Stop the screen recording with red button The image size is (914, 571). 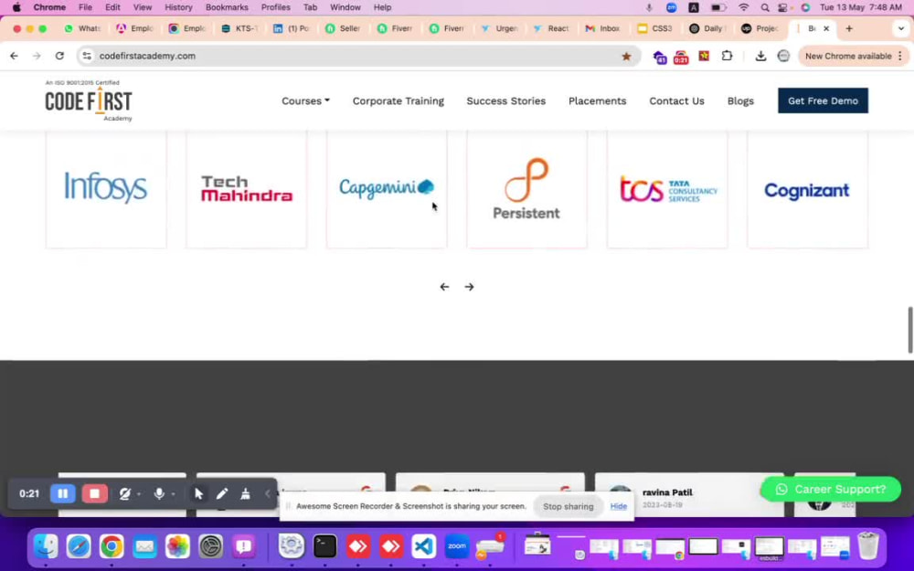pyautogui.click(x=94, y=493)
